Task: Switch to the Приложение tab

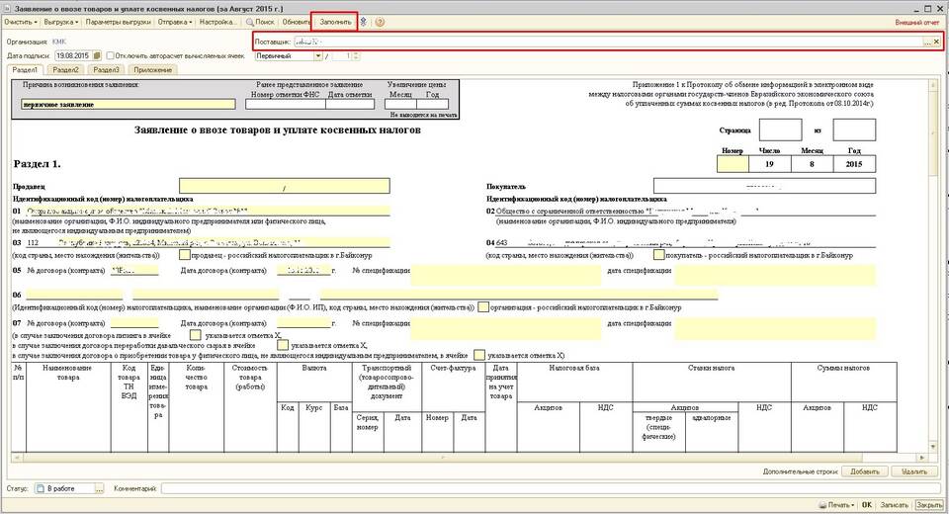Action: pyautogui.click(x=152, y=70)
